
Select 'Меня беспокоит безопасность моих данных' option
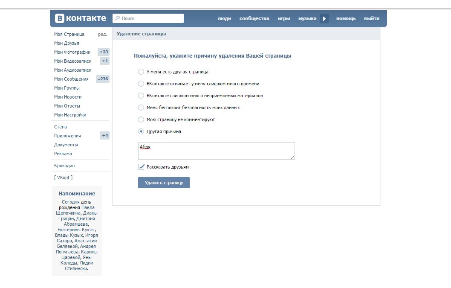coord(141,108)
